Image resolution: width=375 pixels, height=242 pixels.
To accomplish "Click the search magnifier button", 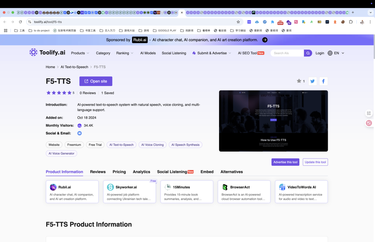I will tap(308, 53).
